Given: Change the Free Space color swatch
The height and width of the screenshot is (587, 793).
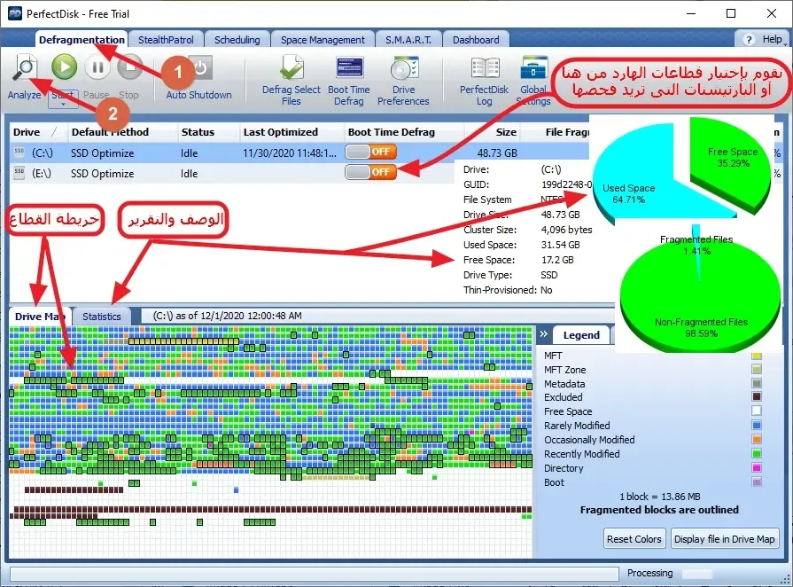Looking at the screenshot, I should pos(757,411).
